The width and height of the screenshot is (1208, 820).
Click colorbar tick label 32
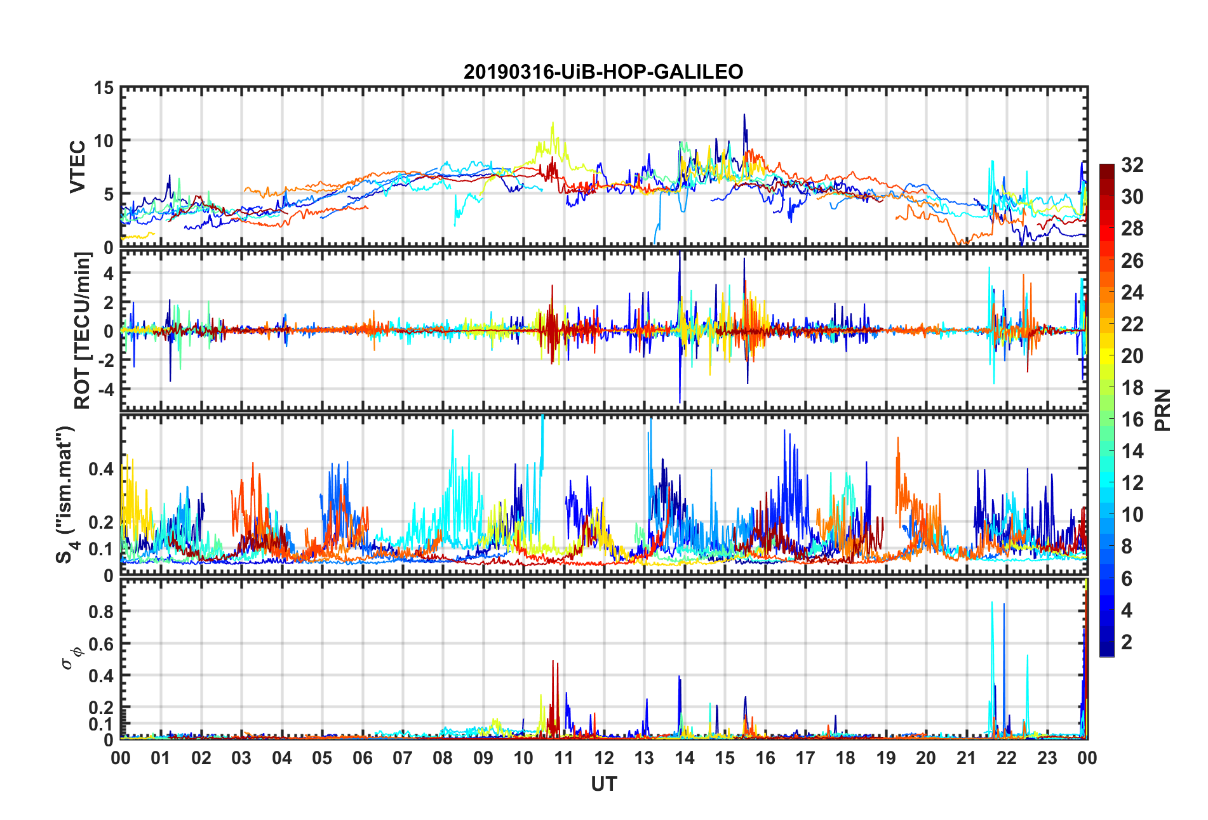1132,165
